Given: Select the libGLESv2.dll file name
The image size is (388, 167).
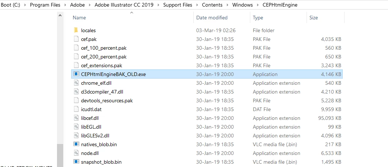Looking at the screenshot, I should point(95,136).
